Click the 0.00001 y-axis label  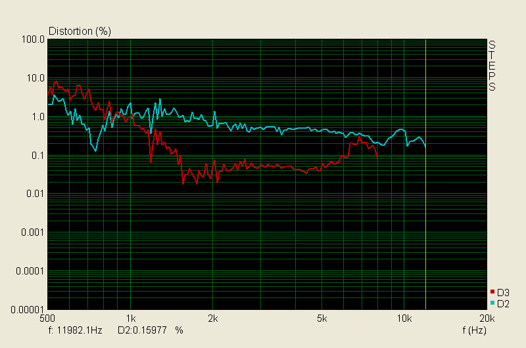point(28,310)
